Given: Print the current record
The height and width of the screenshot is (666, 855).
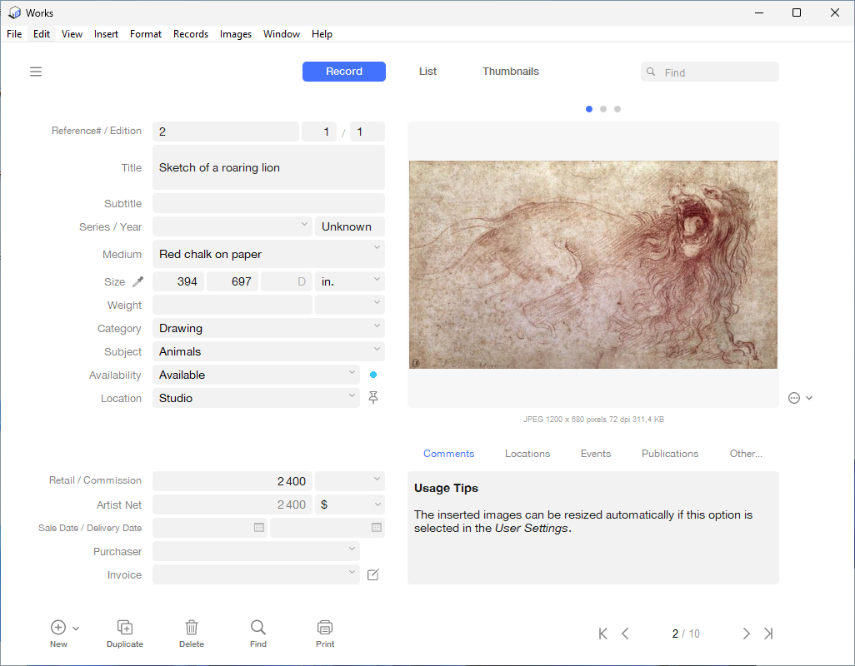Looking at the screenshot, I should pos(324,628).
